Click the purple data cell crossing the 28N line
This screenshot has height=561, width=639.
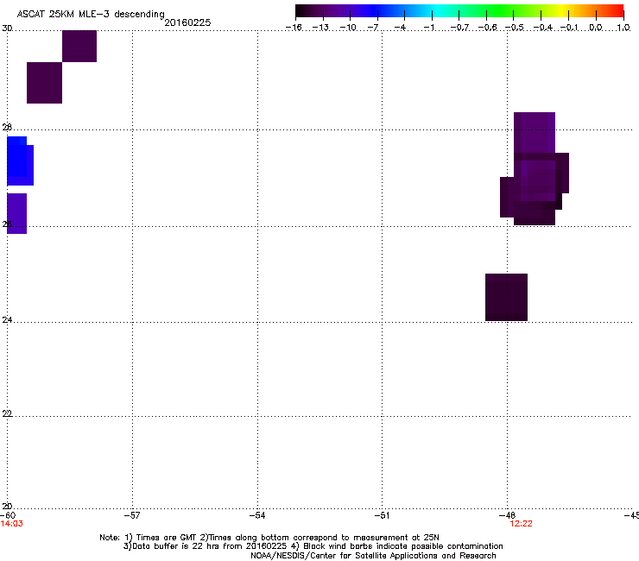(x=535, y=132)
